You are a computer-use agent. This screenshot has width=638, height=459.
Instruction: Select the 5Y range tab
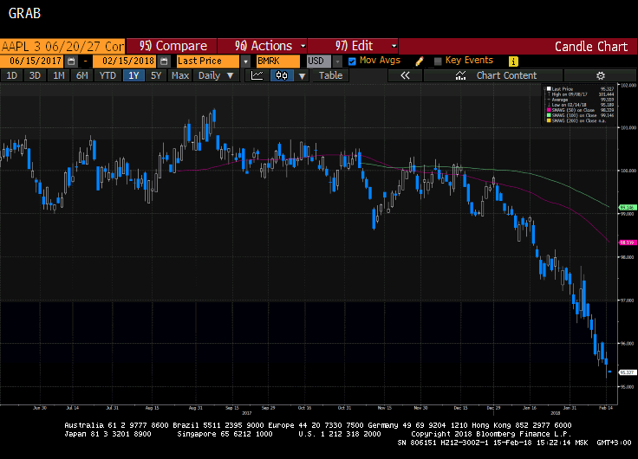(x=156, y=75)
